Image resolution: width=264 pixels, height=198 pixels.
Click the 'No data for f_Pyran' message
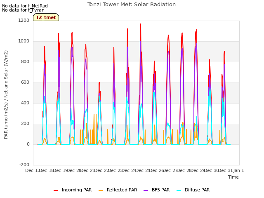[23, 10]
